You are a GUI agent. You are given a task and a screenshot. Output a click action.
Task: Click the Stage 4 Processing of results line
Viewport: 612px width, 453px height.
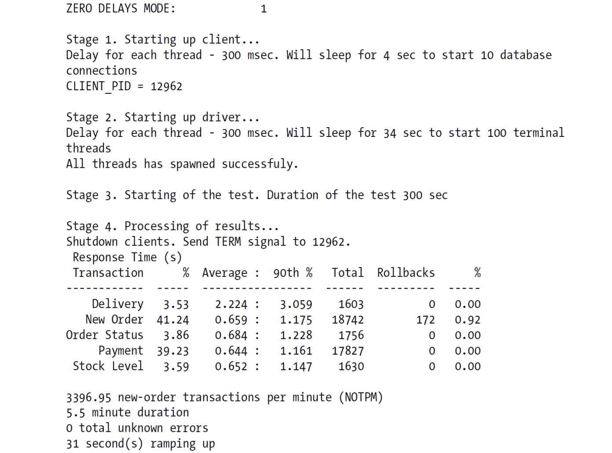[x=172, y=226]
